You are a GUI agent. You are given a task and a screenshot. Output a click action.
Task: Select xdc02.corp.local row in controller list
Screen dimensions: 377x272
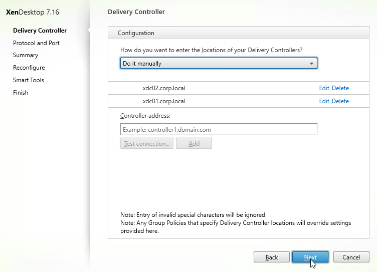pos(239,88)
